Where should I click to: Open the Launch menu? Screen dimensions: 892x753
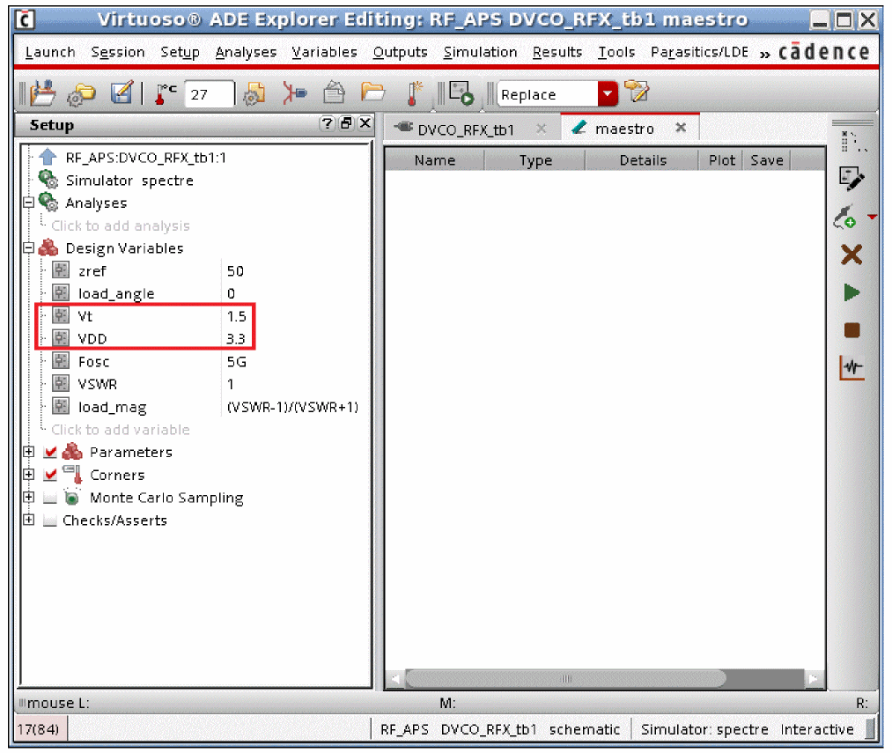click(50, 52)
